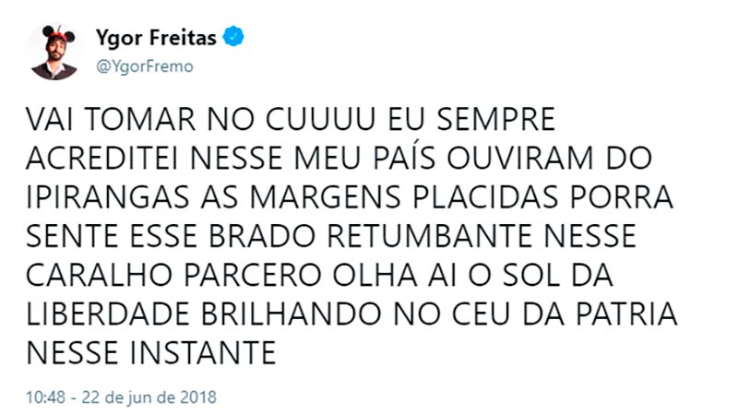Open the tweet timestamp 10:48 link
This screenshot has width=738, height=414.
pos(45,398)
